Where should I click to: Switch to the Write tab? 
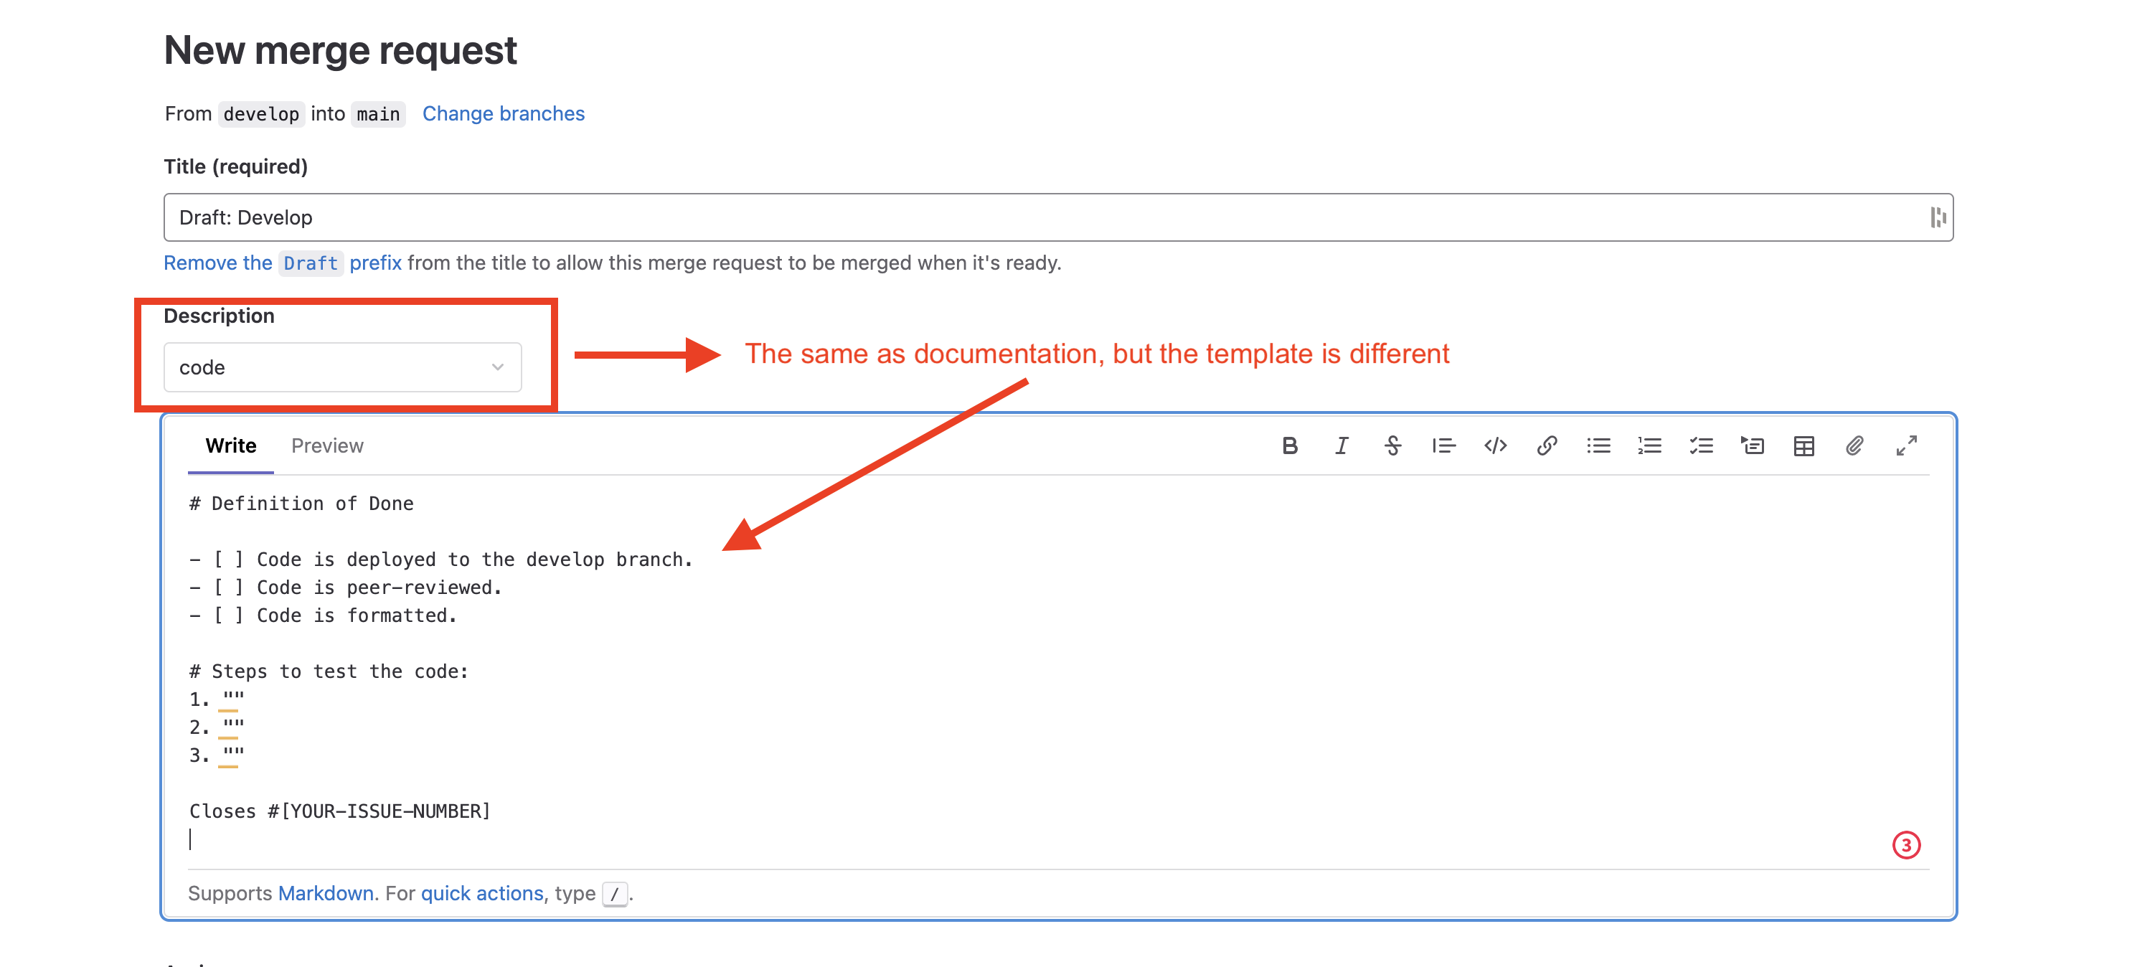tap(231, 446)
